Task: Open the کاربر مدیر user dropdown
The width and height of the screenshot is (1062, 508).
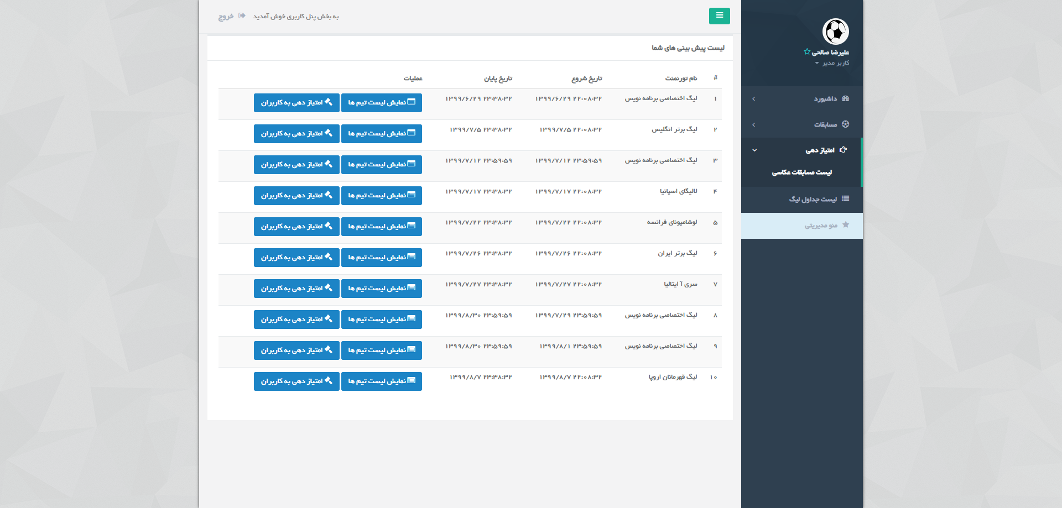Action: (x=832, y=63)
